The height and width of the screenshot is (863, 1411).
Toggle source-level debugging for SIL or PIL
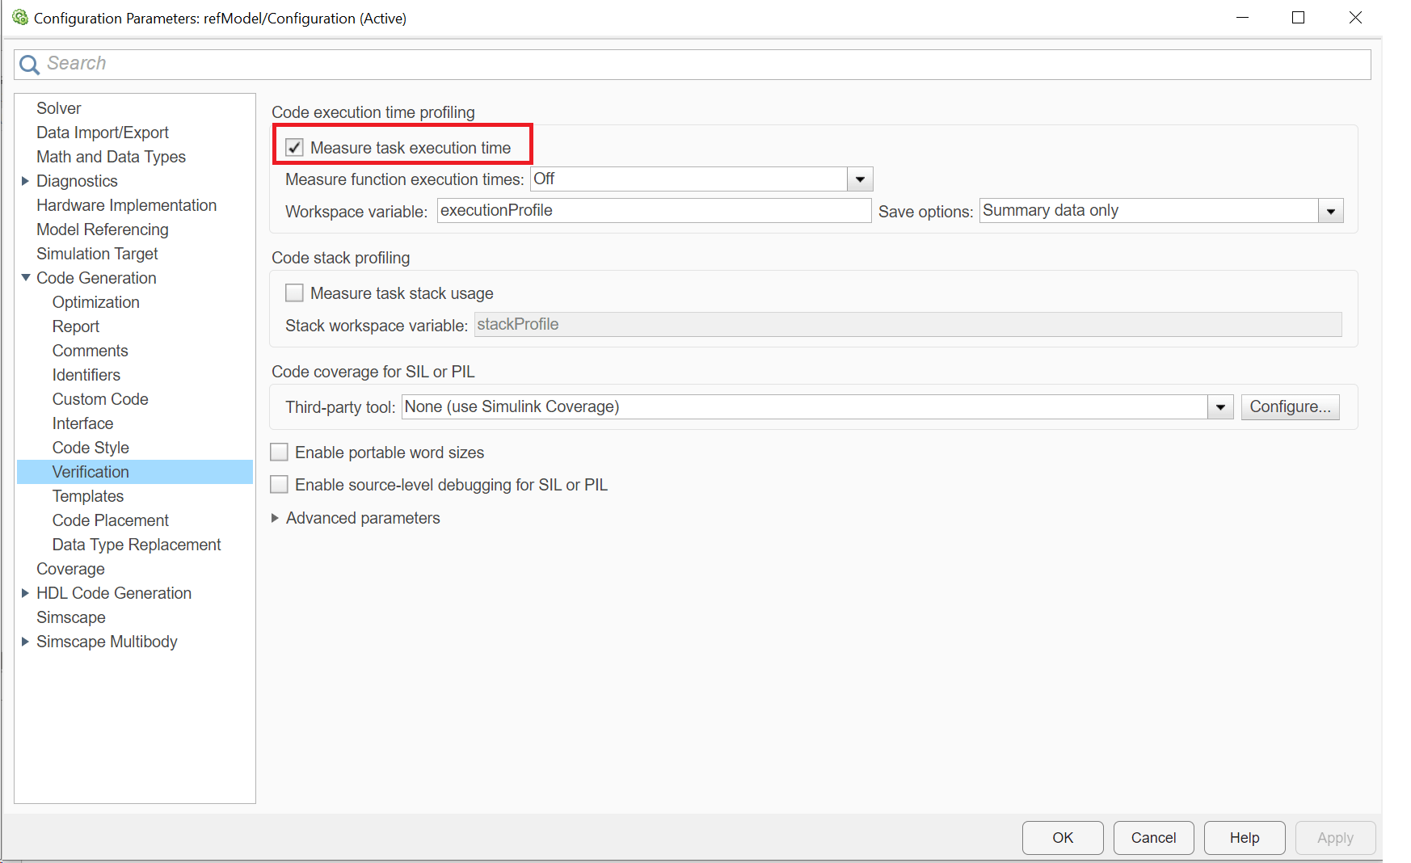[x=280, y=485]
